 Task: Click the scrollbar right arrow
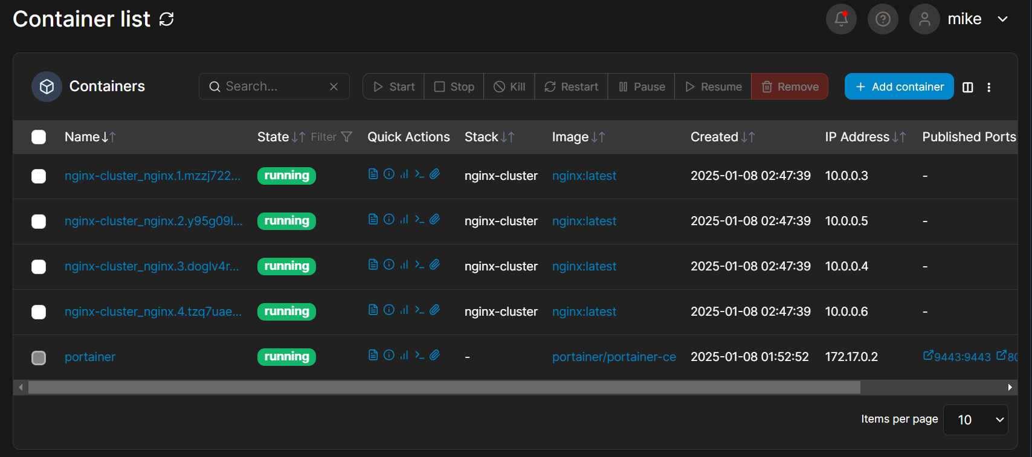pos(1010,388)
